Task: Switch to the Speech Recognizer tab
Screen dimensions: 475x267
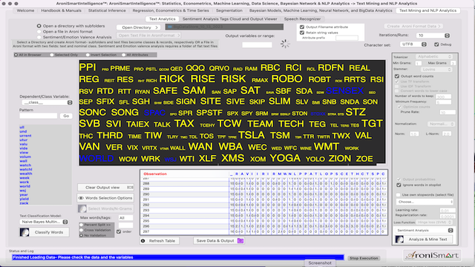Action: [x=302, y=19]
